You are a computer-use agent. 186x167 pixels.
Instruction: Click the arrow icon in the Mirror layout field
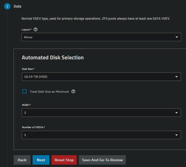tap(177, 37)
